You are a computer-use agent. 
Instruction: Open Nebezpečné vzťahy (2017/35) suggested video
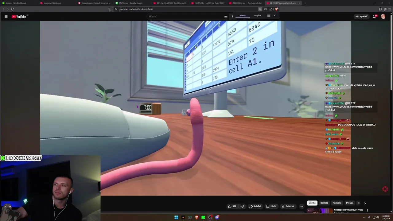point(348,210)
